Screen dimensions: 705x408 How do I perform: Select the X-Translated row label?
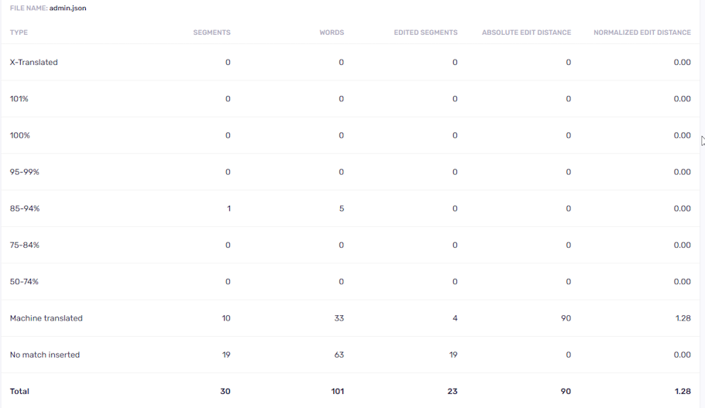(x=33, y=62)
